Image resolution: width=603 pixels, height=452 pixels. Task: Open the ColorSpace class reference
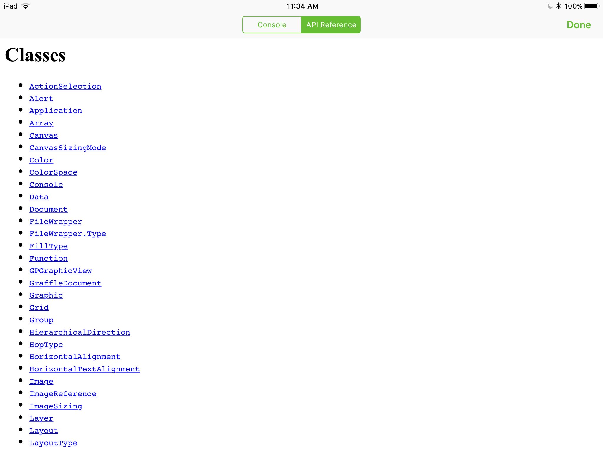(53, 172)
